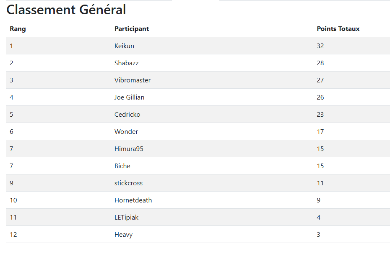Click participant Joe Gillian
This screenshot has height=256, width=390.
click(129, 97)
